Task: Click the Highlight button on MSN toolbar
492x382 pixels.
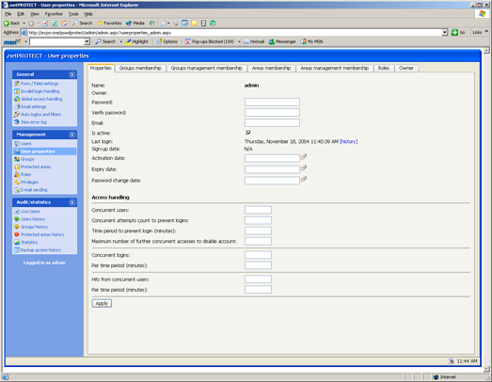Action: pos(136,41)
